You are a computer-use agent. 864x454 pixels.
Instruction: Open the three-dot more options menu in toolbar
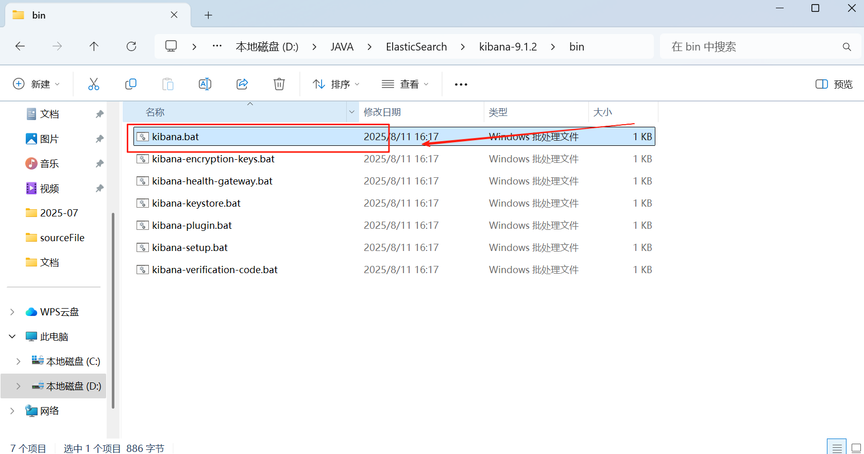461,85
